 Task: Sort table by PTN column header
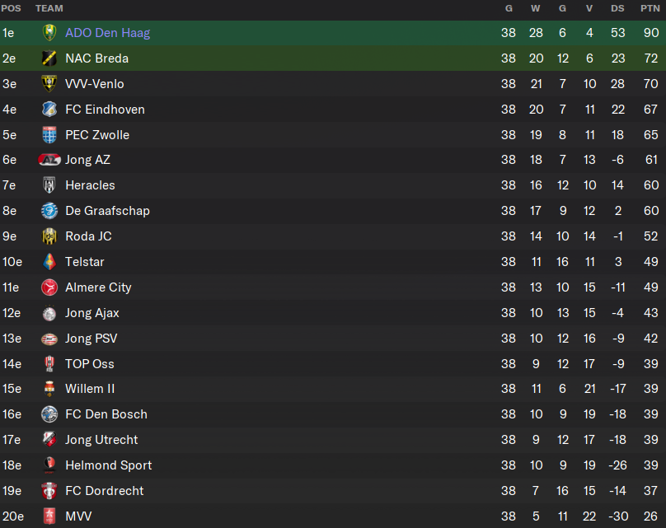(x=650, y=8)
